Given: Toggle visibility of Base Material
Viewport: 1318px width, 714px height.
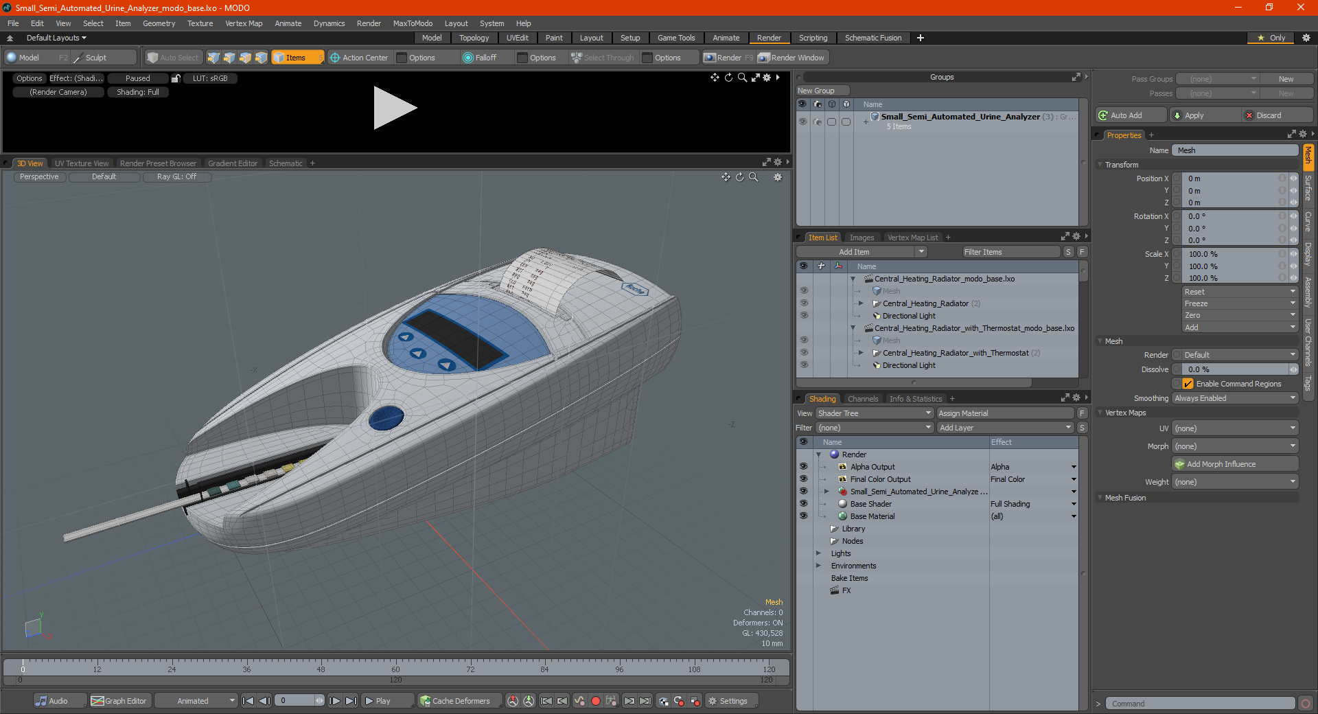Looking at the screenshot, I should point(804,516).
